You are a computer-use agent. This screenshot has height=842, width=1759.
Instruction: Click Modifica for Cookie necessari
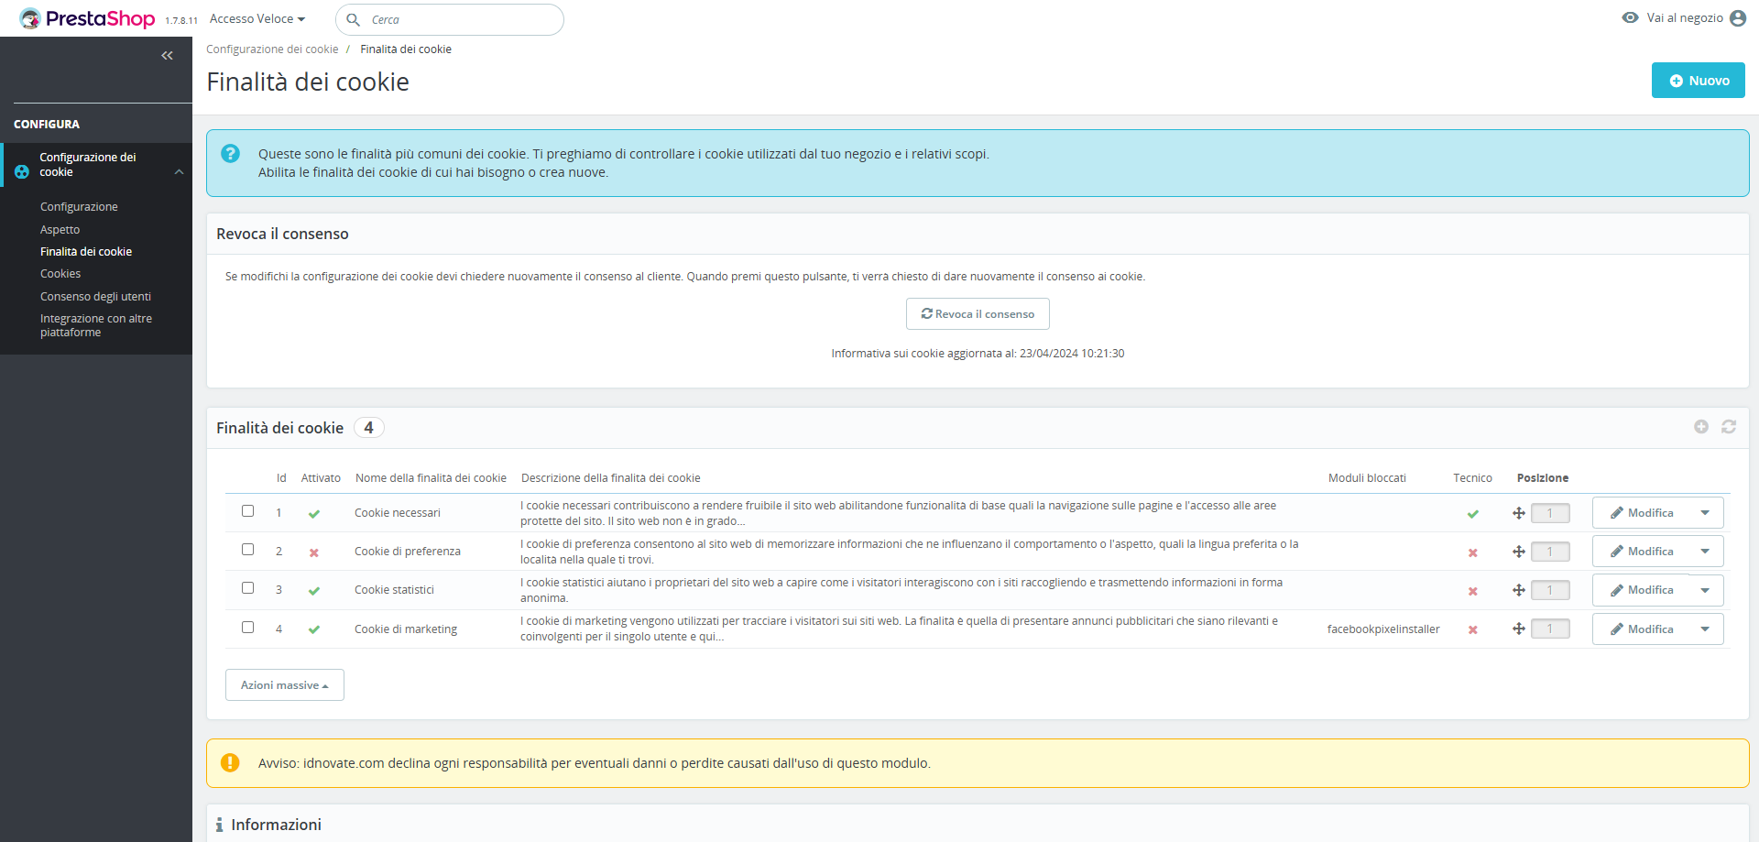pyautogui.click(x=1642, y=513)
